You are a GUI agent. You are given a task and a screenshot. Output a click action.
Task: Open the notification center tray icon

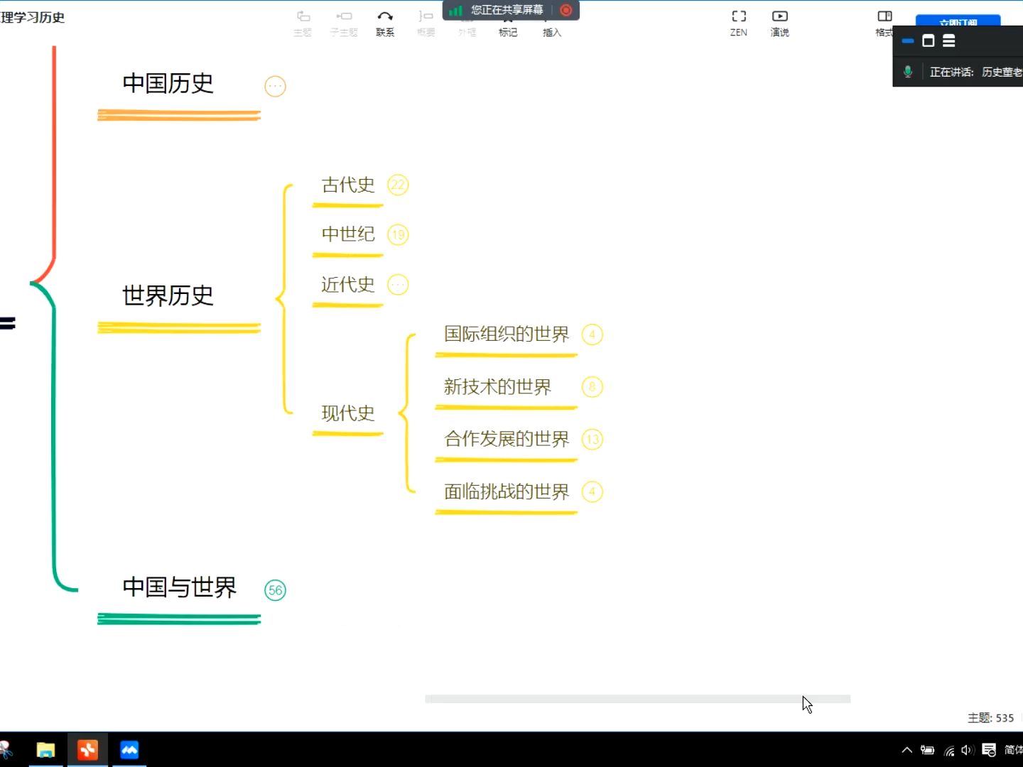(x=989, y=750)
